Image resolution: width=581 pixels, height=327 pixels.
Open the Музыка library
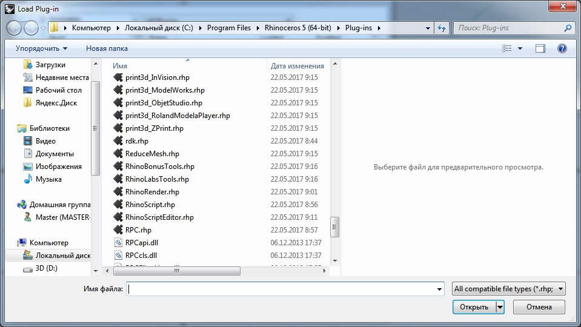pos(42,179)
